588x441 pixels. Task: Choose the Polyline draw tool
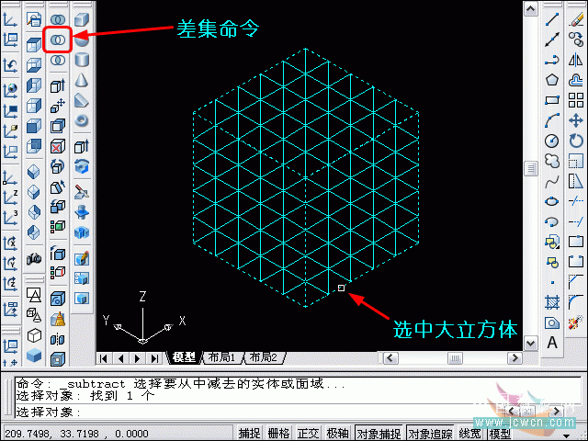tap(552, 60)
